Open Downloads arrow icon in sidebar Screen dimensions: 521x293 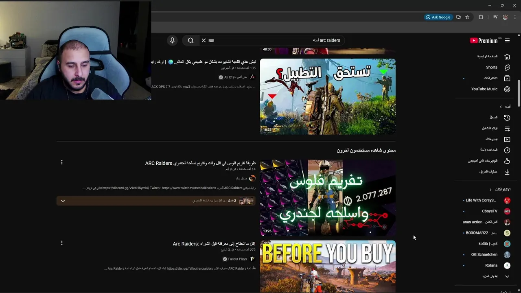tap(507, 172)
